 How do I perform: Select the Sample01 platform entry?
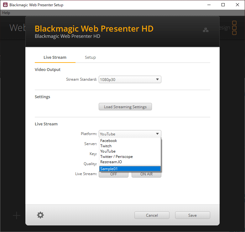[130, 169]
